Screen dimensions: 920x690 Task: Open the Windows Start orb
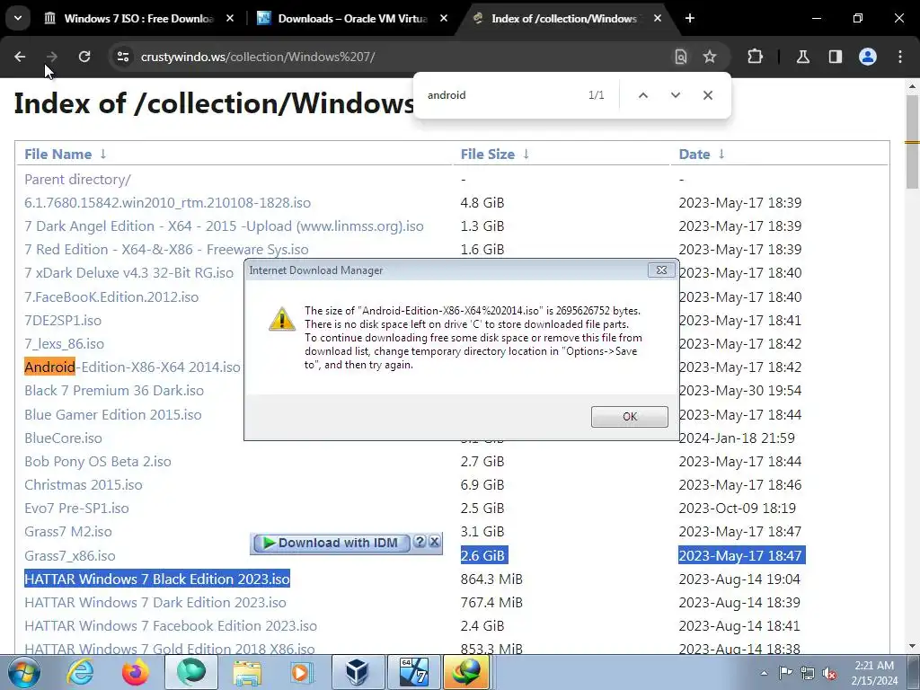click(24, 672)
